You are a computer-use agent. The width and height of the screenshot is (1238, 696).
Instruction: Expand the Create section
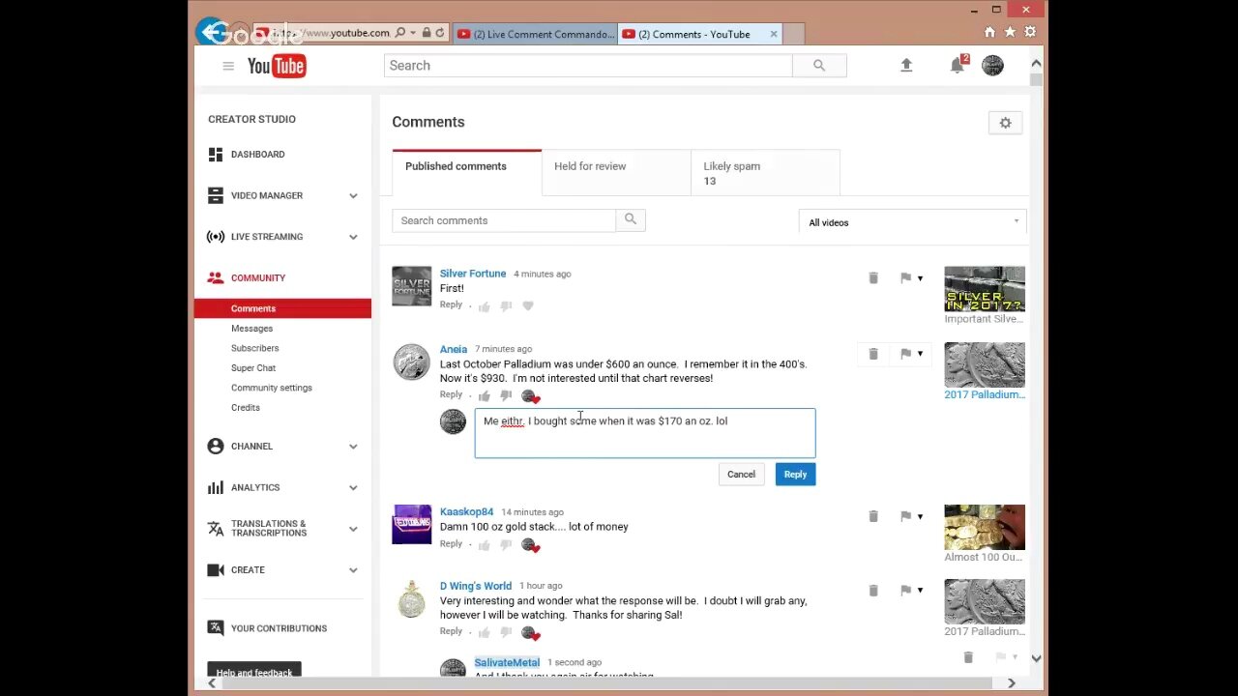click(x=353, y=570)
